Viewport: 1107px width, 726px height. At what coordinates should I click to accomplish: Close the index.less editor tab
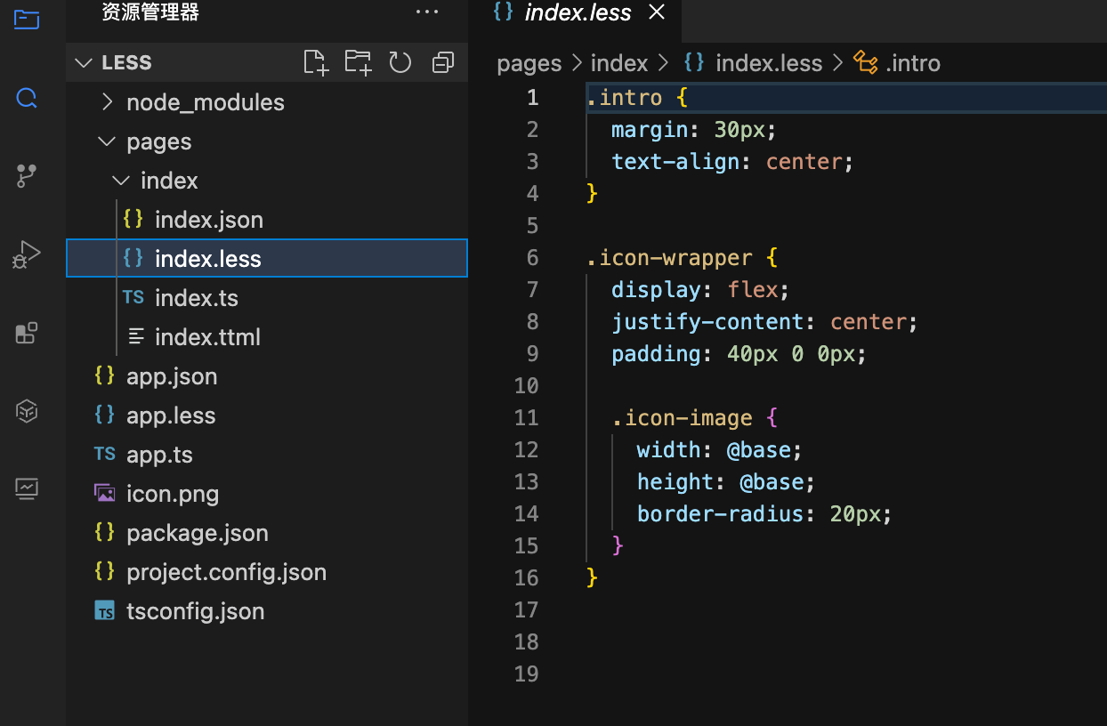(657, 12)
